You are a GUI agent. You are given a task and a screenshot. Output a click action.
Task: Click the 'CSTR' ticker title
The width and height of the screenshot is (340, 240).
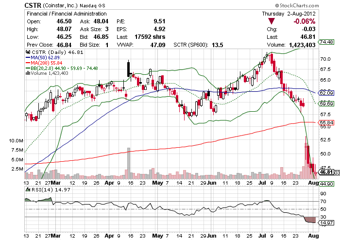(33, 5)
